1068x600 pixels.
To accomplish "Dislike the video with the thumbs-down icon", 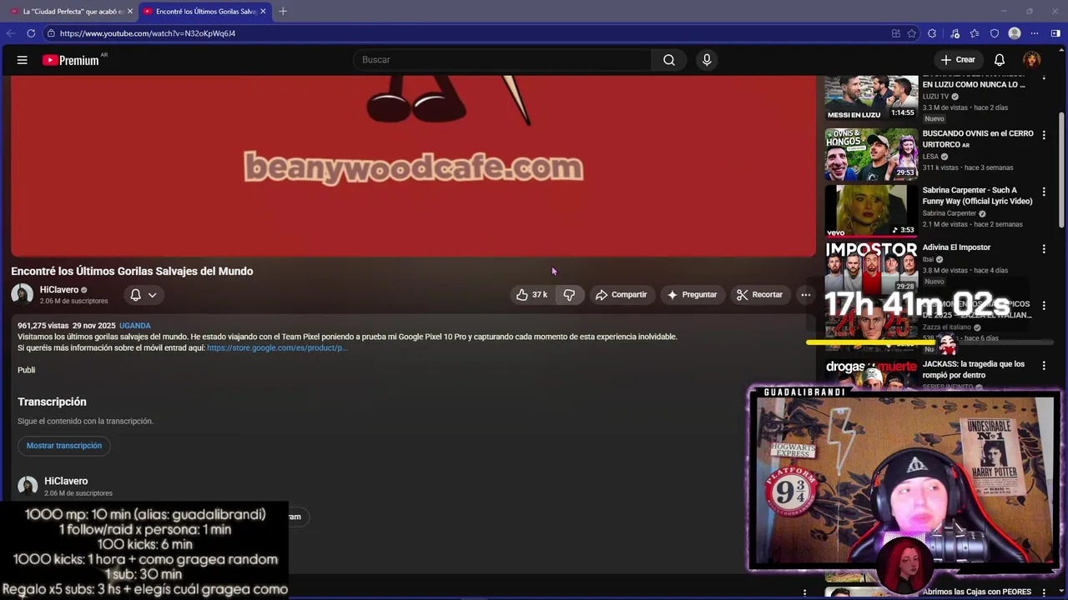I will [x=569, y=294].
